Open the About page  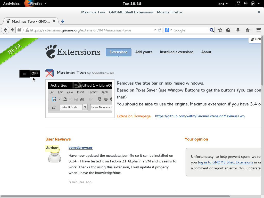tap(206, 52)
